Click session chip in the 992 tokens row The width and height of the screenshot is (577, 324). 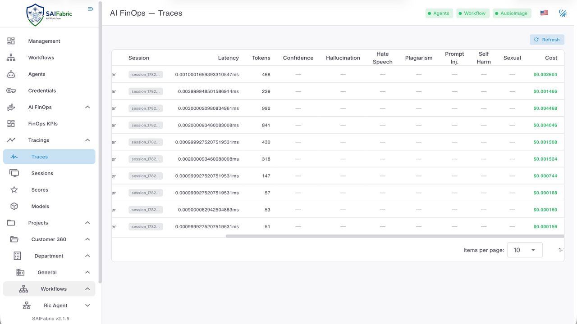point(146,108)
